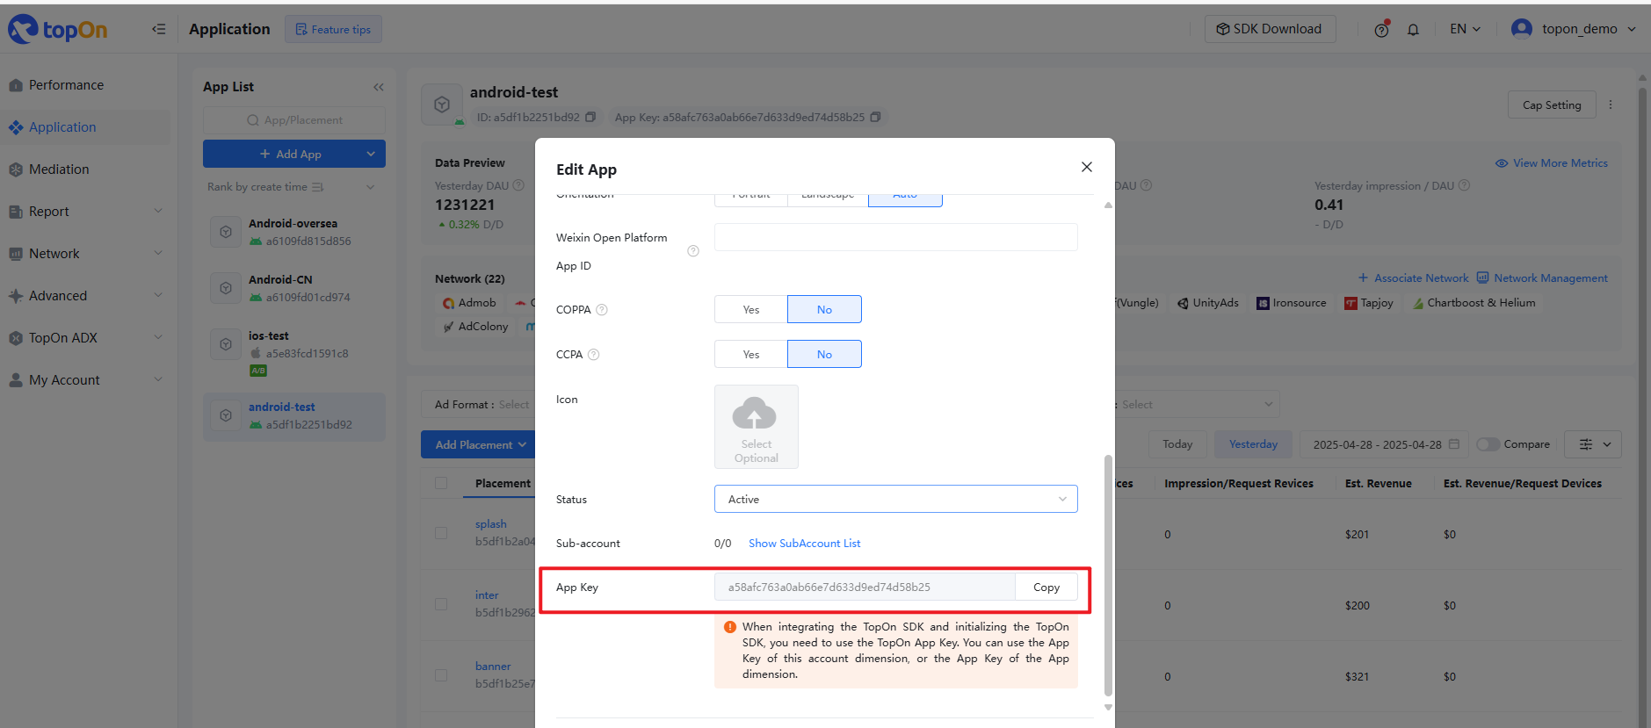This screenshot has height=728, width=1651.
Task: Expand the EN language dropdown
Action: (1465, 29)
